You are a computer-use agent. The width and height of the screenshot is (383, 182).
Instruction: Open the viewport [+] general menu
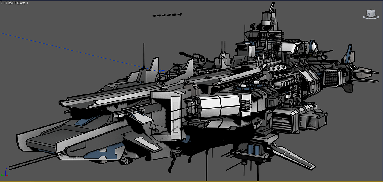point(4,3)
